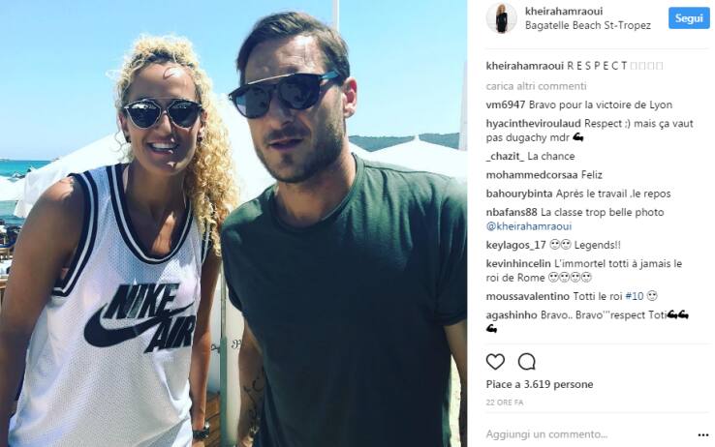This screenshot has height=447, width=715.
Task: Visit commenter nbafans88's profile
Action: (x=512, y=212)
